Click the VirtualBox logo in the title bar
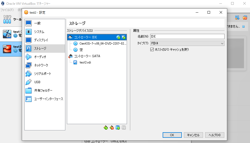The image size is (250, 143). [3, 3]
